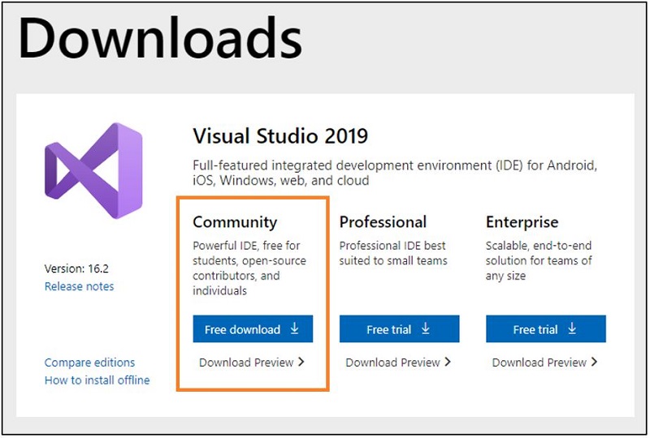
Task: Click the Community edition heading
Action: point(235,222)
